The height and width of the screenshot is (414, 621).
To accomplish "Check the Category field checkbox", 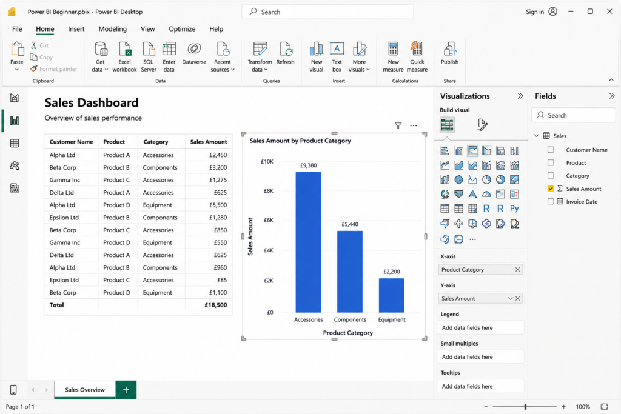I will pyautogui.click(x=551, y=175).
